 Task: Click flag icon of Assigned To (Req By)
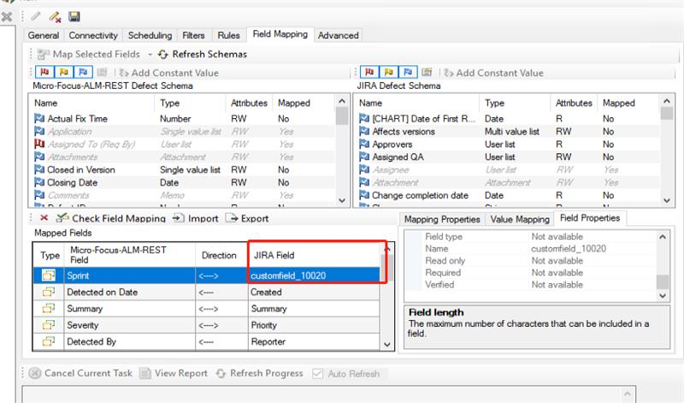click(x=39, y=144)
